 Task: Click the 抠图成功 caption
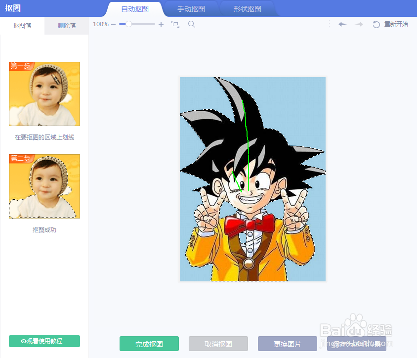tap(44, 230)
